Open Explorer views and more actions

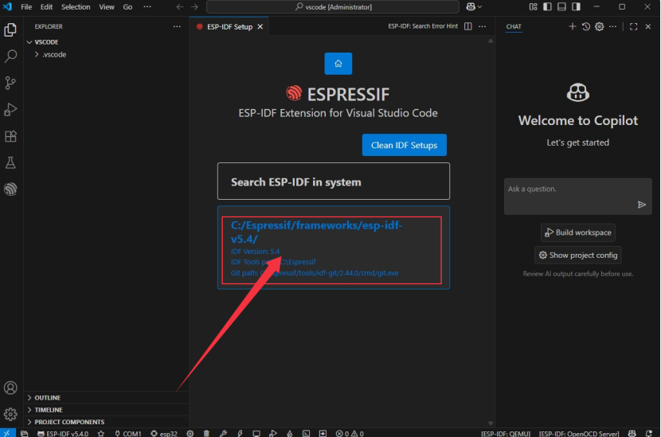pyautogui.click(x=177, y=26)
